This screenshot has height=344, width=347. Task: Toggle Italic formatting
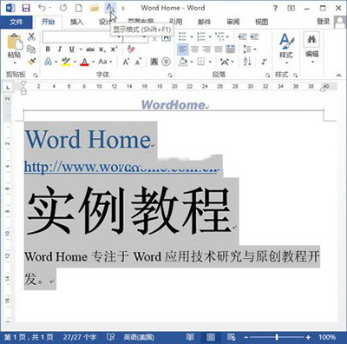click(60, 50)
